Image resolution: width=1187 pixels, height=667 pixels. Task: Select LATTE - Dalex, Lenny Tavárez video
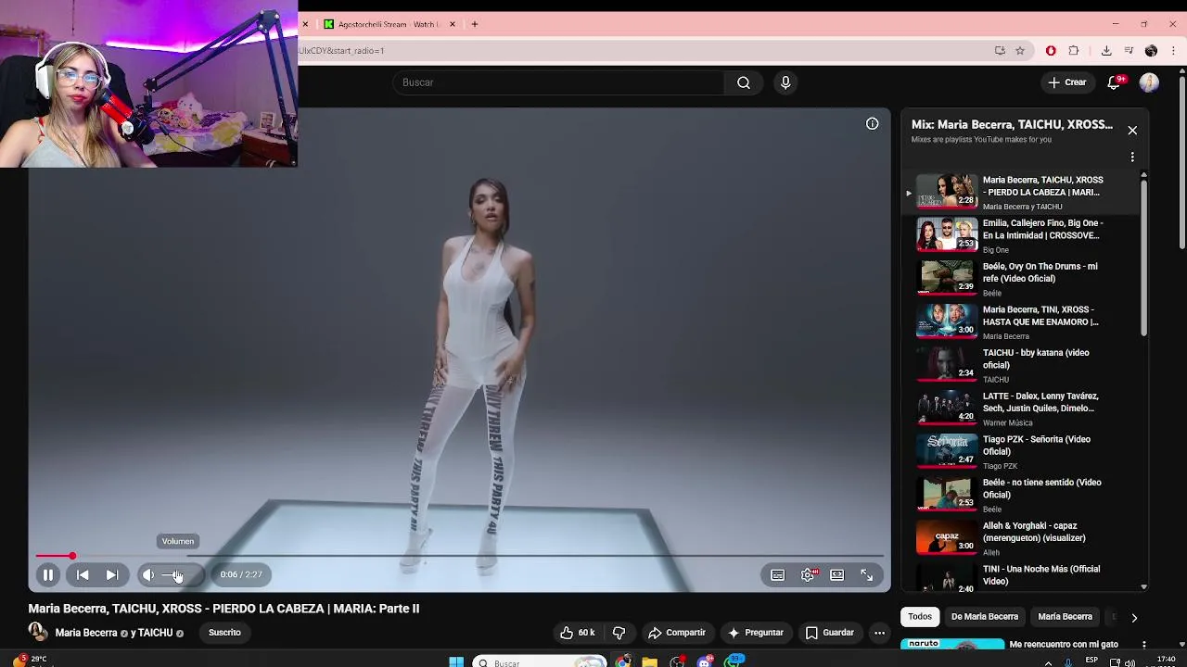[1018, 408]
